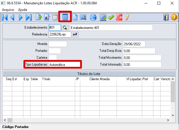Click the Seq column header

tap(7, 79)
